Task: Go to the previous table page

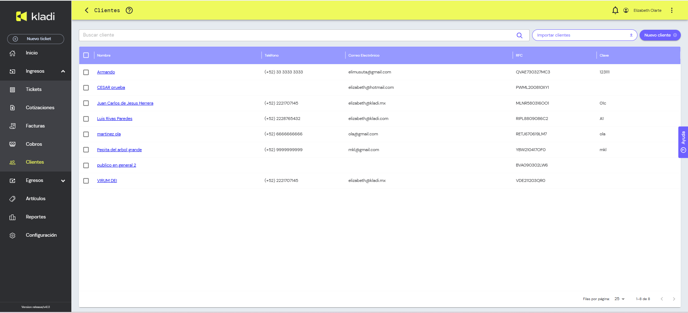Action: tap(662, 299)
